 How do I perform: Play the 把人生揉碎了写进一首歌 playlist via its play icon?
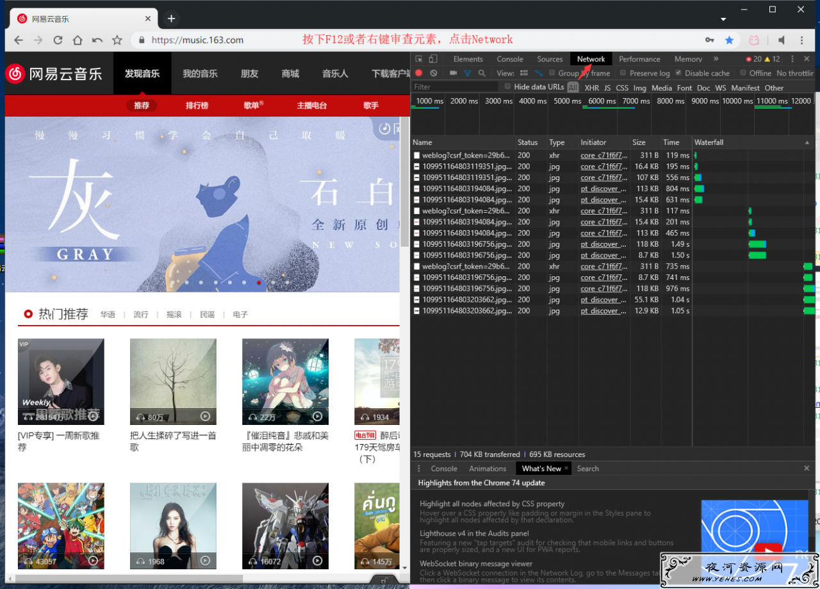coord(205,417)
